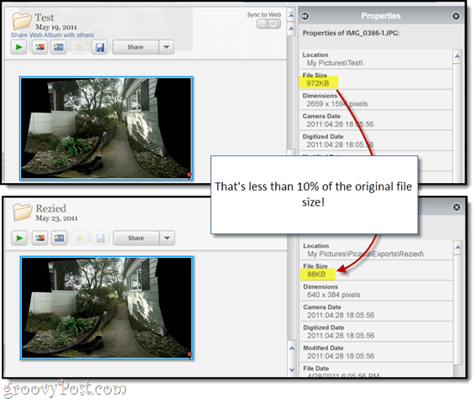
Task: Click the movie presentation icon in the Test folder toolbar
Action: tap(59, 47)
